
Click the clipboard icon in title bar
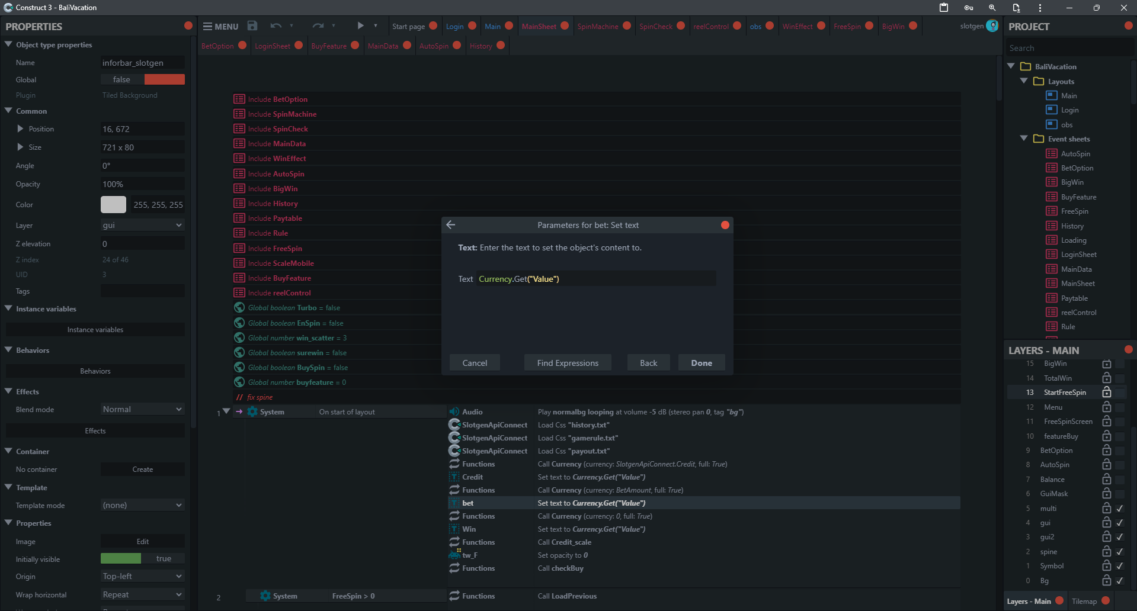[x=944, y=8]
